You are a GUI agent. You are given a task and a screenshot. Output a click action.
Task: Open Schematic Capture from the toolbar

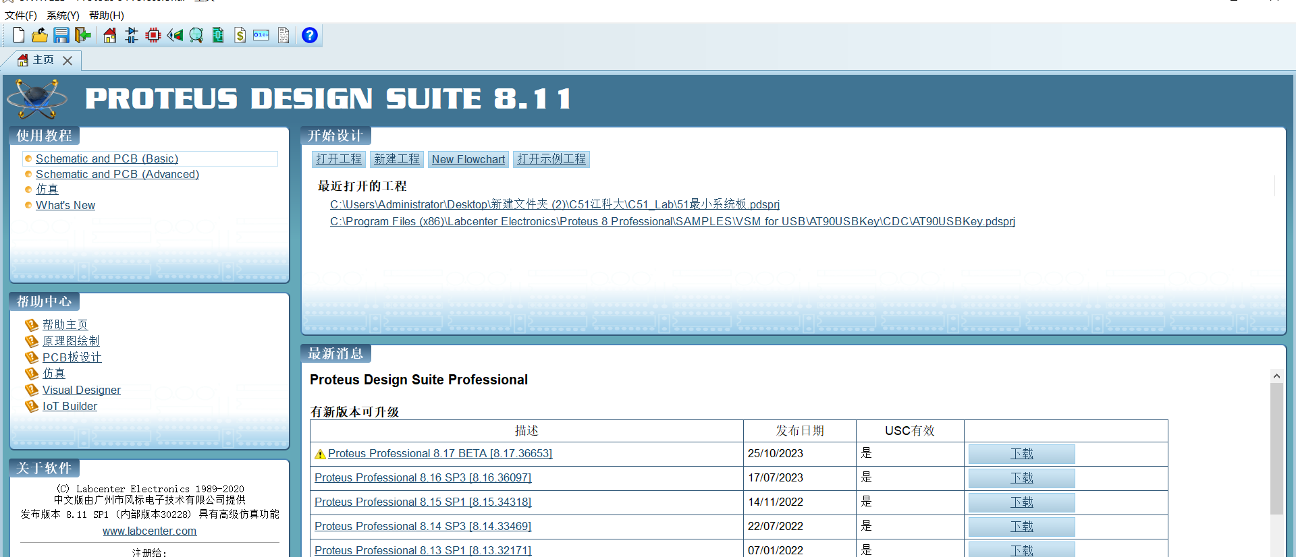pos(132,35)
